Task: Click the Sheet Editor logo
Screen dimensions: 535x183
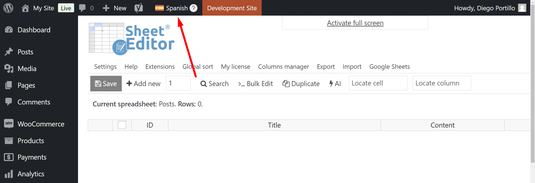Action: click(x=132, y=39)
